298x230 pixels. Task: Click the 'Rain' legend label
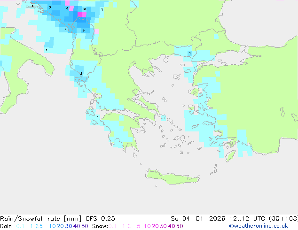pos(6,226)
